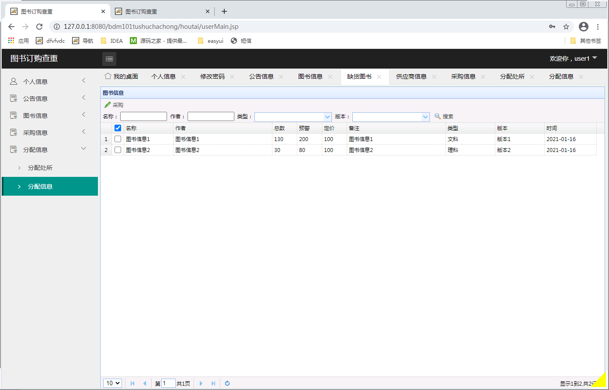Expand the 采购信息 sidebar chevron
609x390 pixels.
pos(84,131)
